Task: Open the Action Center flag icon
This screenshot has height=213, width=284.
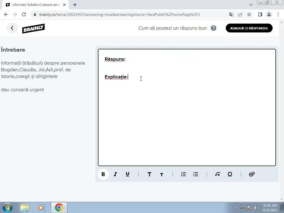Action: (x=249, y=208)
